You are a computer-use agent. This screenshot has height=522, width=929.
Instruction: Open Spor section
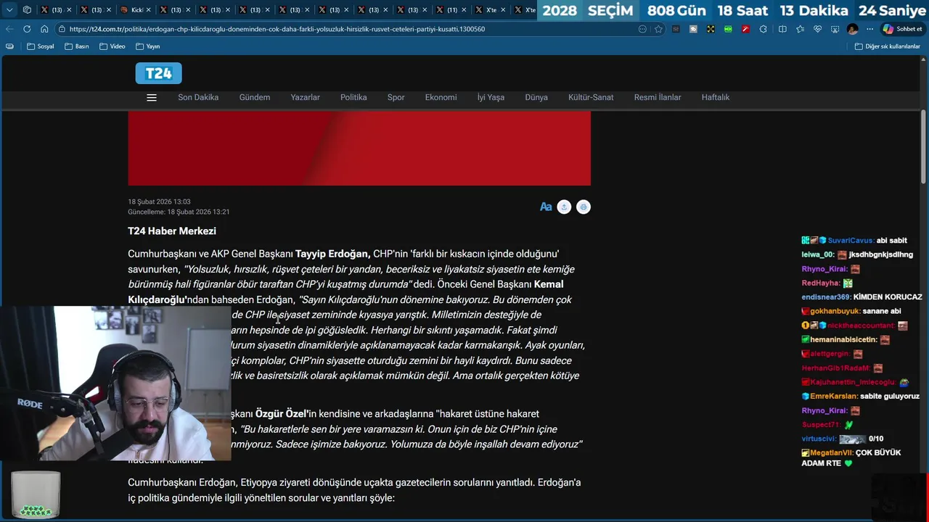(x=396, y=97)
